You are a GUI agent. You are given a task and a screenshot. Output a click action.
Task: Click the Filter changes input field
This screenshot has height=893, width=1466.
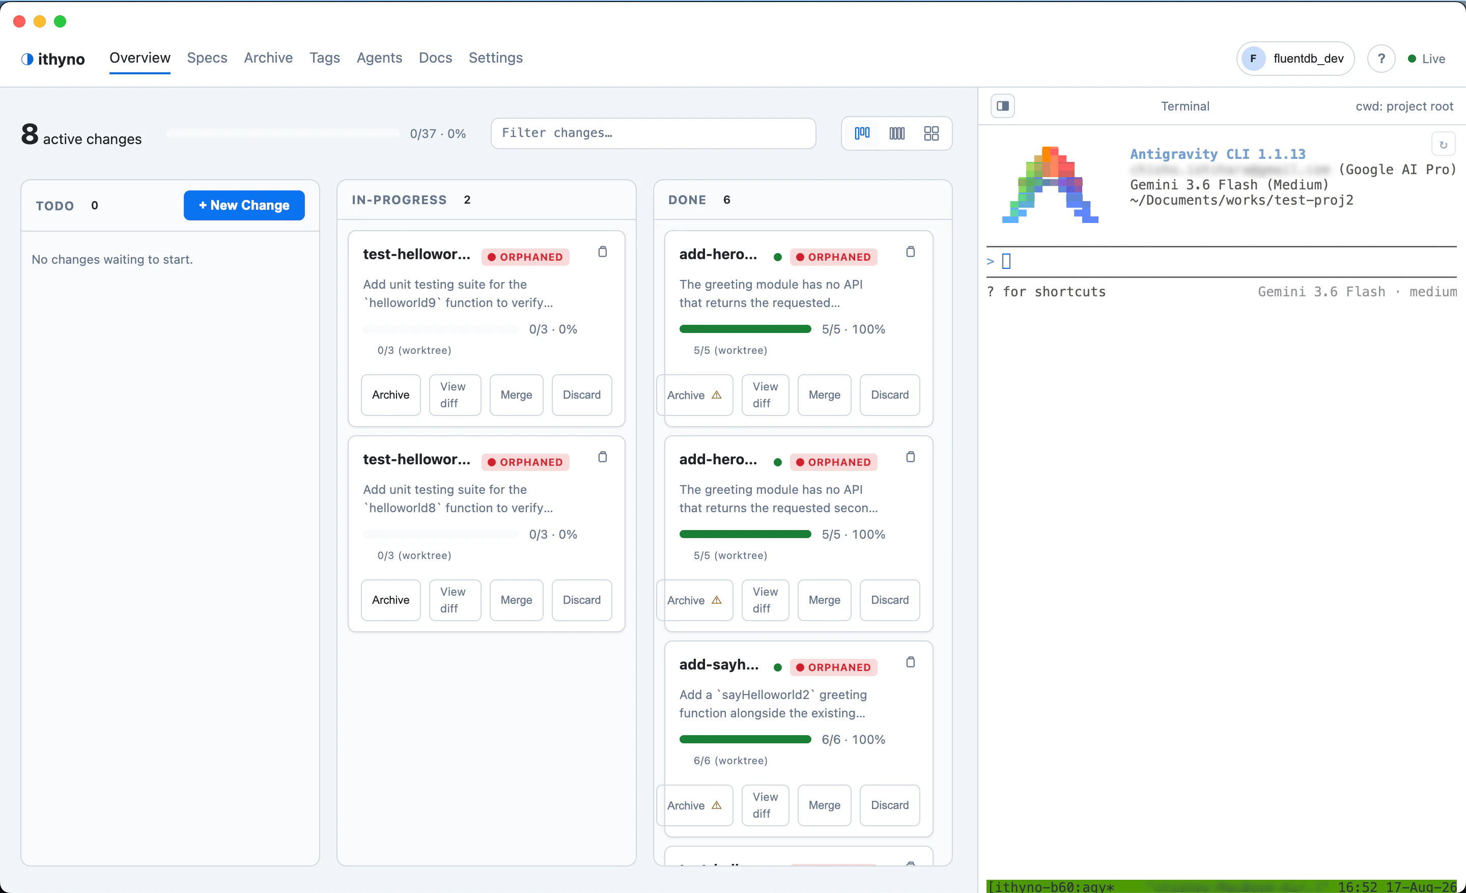tap(653, 133)
